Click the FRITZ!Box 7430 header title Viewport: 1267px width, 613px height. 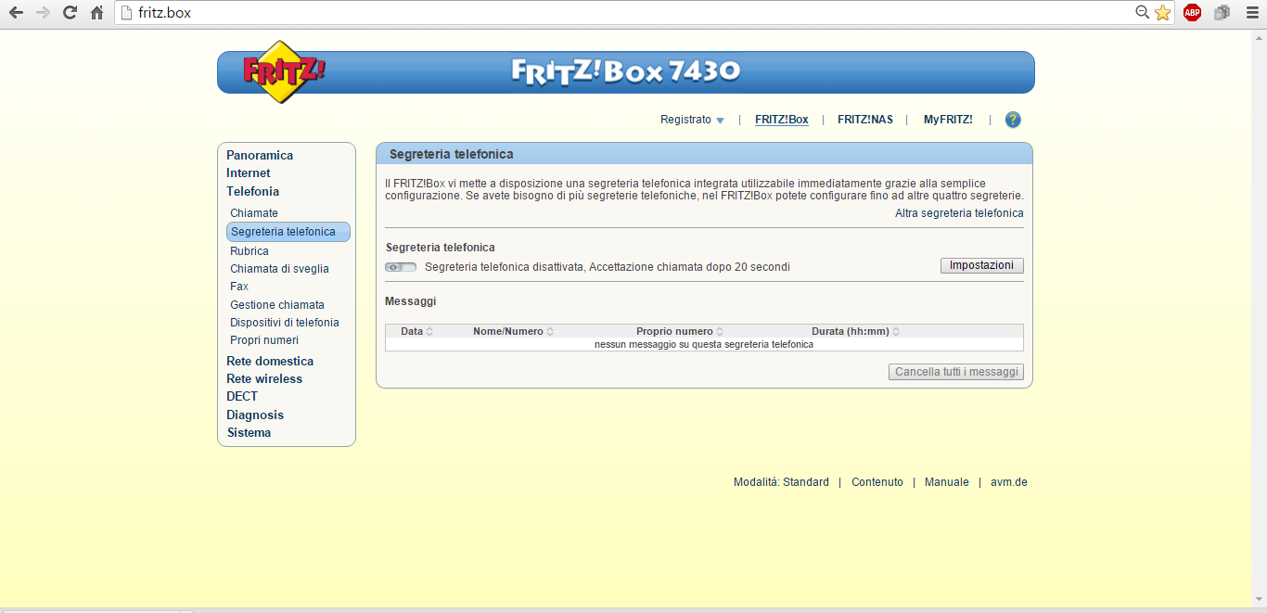(626, 71)
